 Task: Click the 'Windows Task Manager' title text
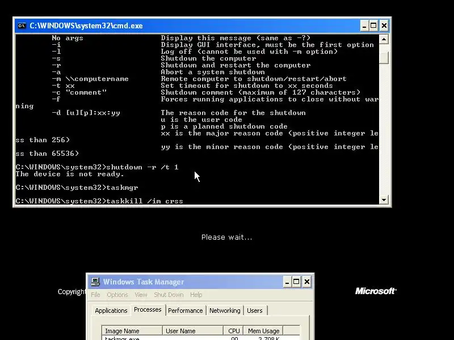pyautogui.click(x=144, y=282)
